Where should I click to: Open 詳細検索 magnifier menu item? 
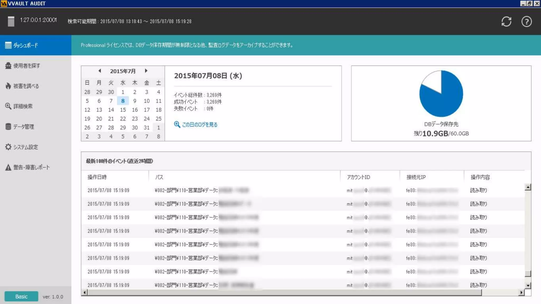[x=8, y=106]
